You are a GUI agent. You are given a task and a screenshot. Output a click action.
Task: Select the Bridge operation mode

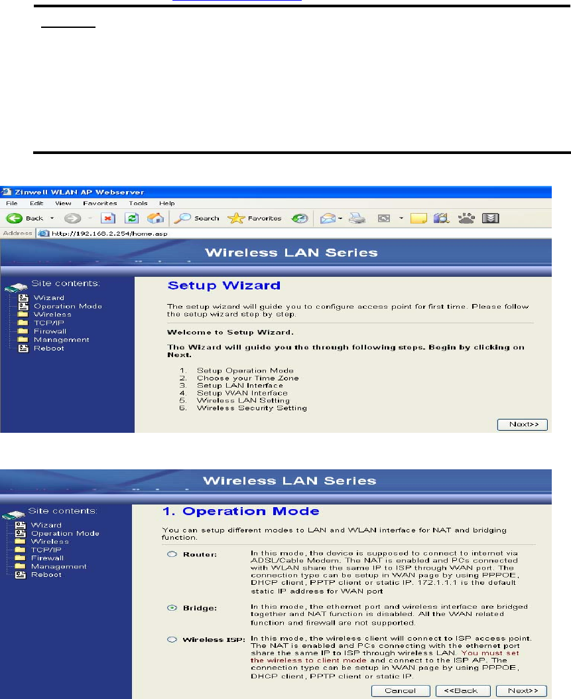coord(172,607)
